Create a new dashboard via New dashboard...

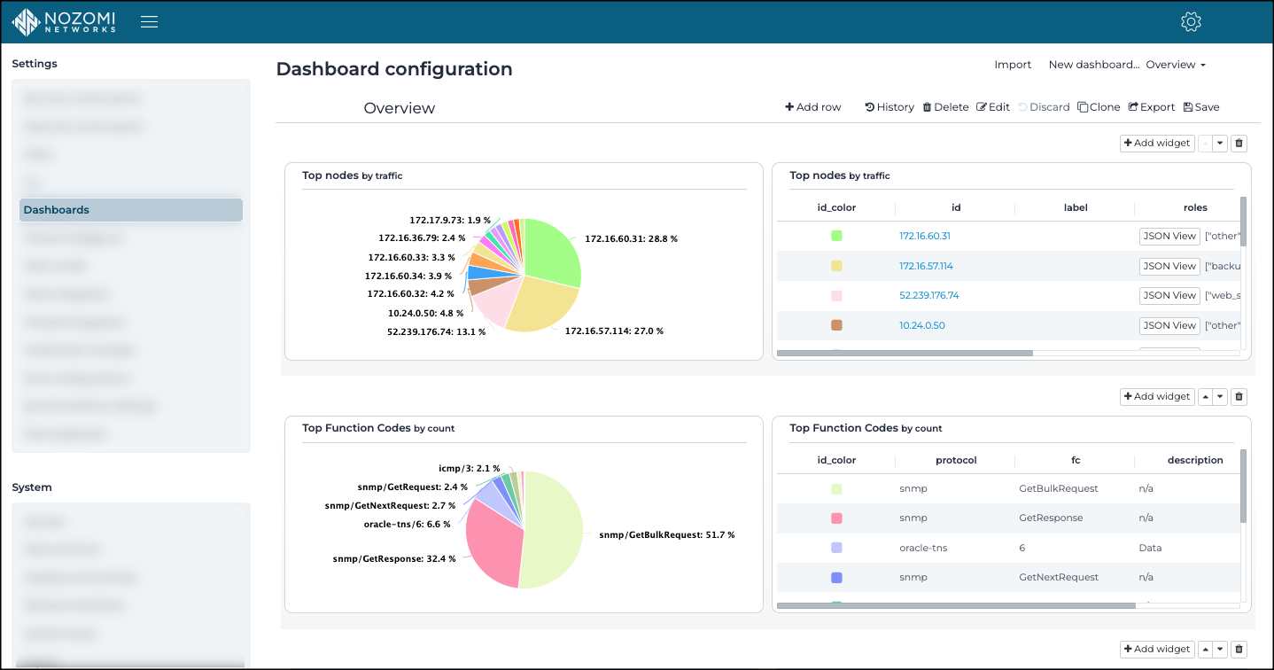click(1094, 65)
